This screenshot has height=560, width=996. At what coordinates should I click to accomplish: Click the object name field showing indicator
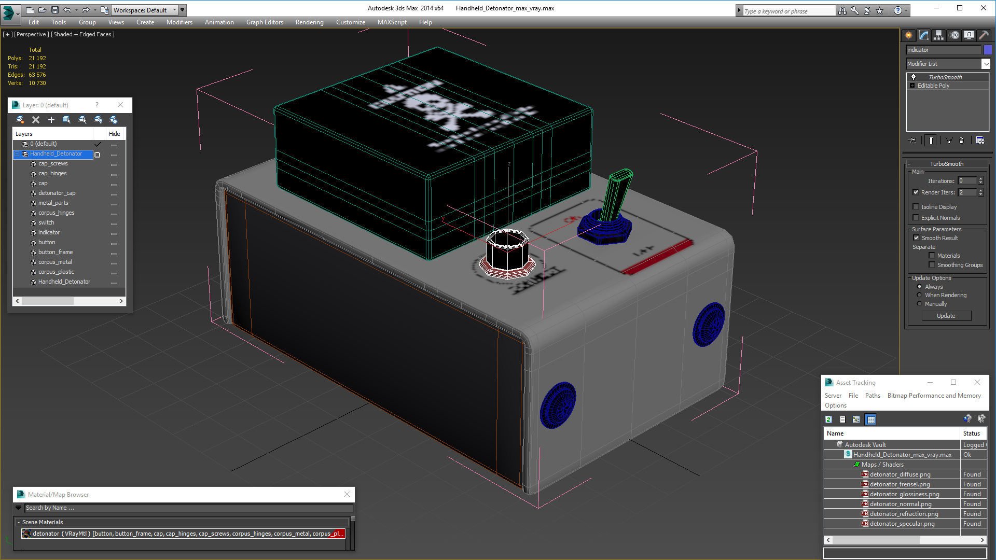click(944, 50)
